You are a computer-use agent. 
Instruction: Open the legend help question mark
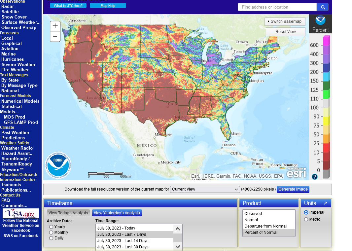(314, 177)
